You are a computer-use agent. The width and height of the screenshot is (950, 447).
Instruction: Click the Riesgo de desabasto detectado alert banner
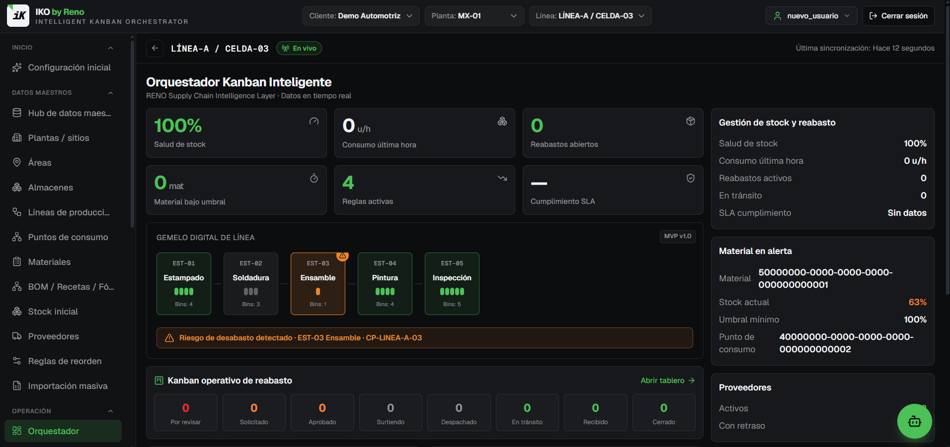point(425,338)
